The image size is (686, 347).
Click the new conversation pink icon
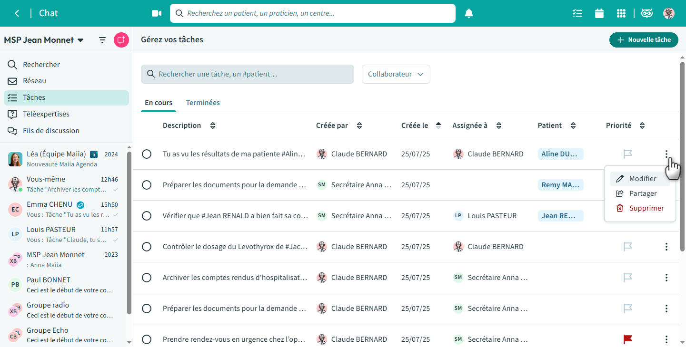[121, 40]
